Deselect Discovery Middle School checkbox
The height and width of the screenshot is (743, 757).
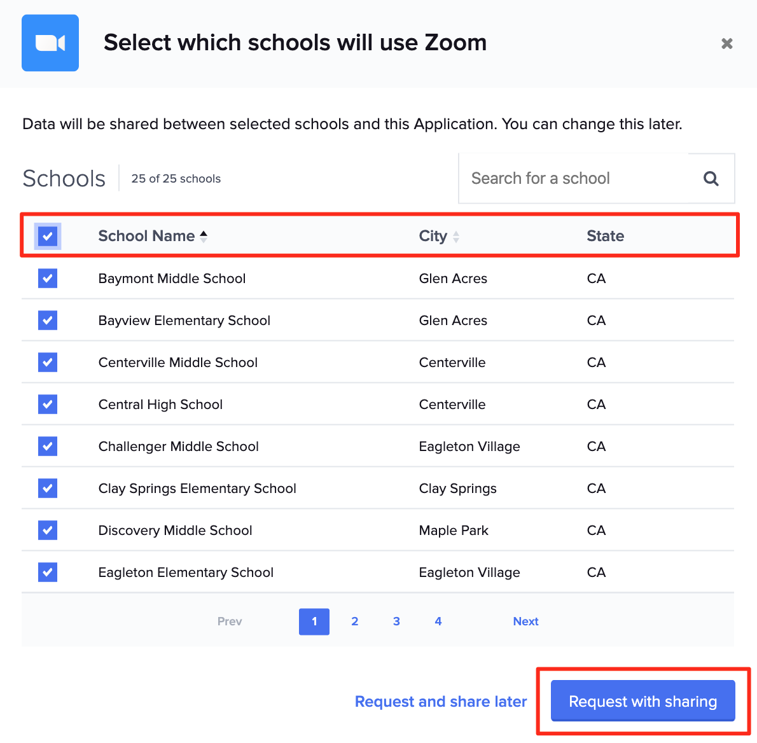click(48, 530)
